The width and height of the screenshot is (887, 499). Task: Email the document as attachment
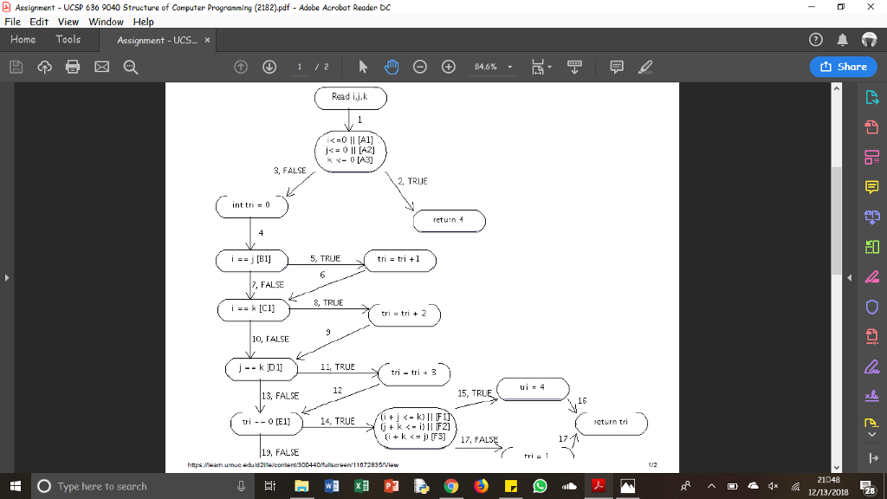tap(101, 66)
